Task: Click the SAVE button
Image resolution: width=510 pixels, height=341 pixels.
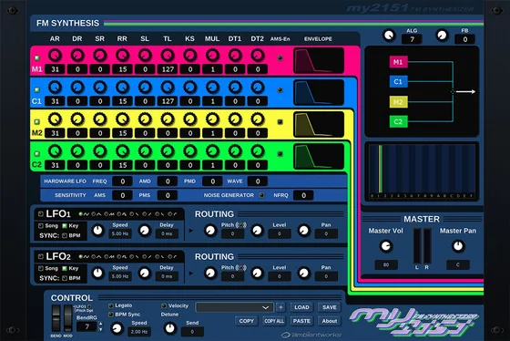Action: (329, 307)
